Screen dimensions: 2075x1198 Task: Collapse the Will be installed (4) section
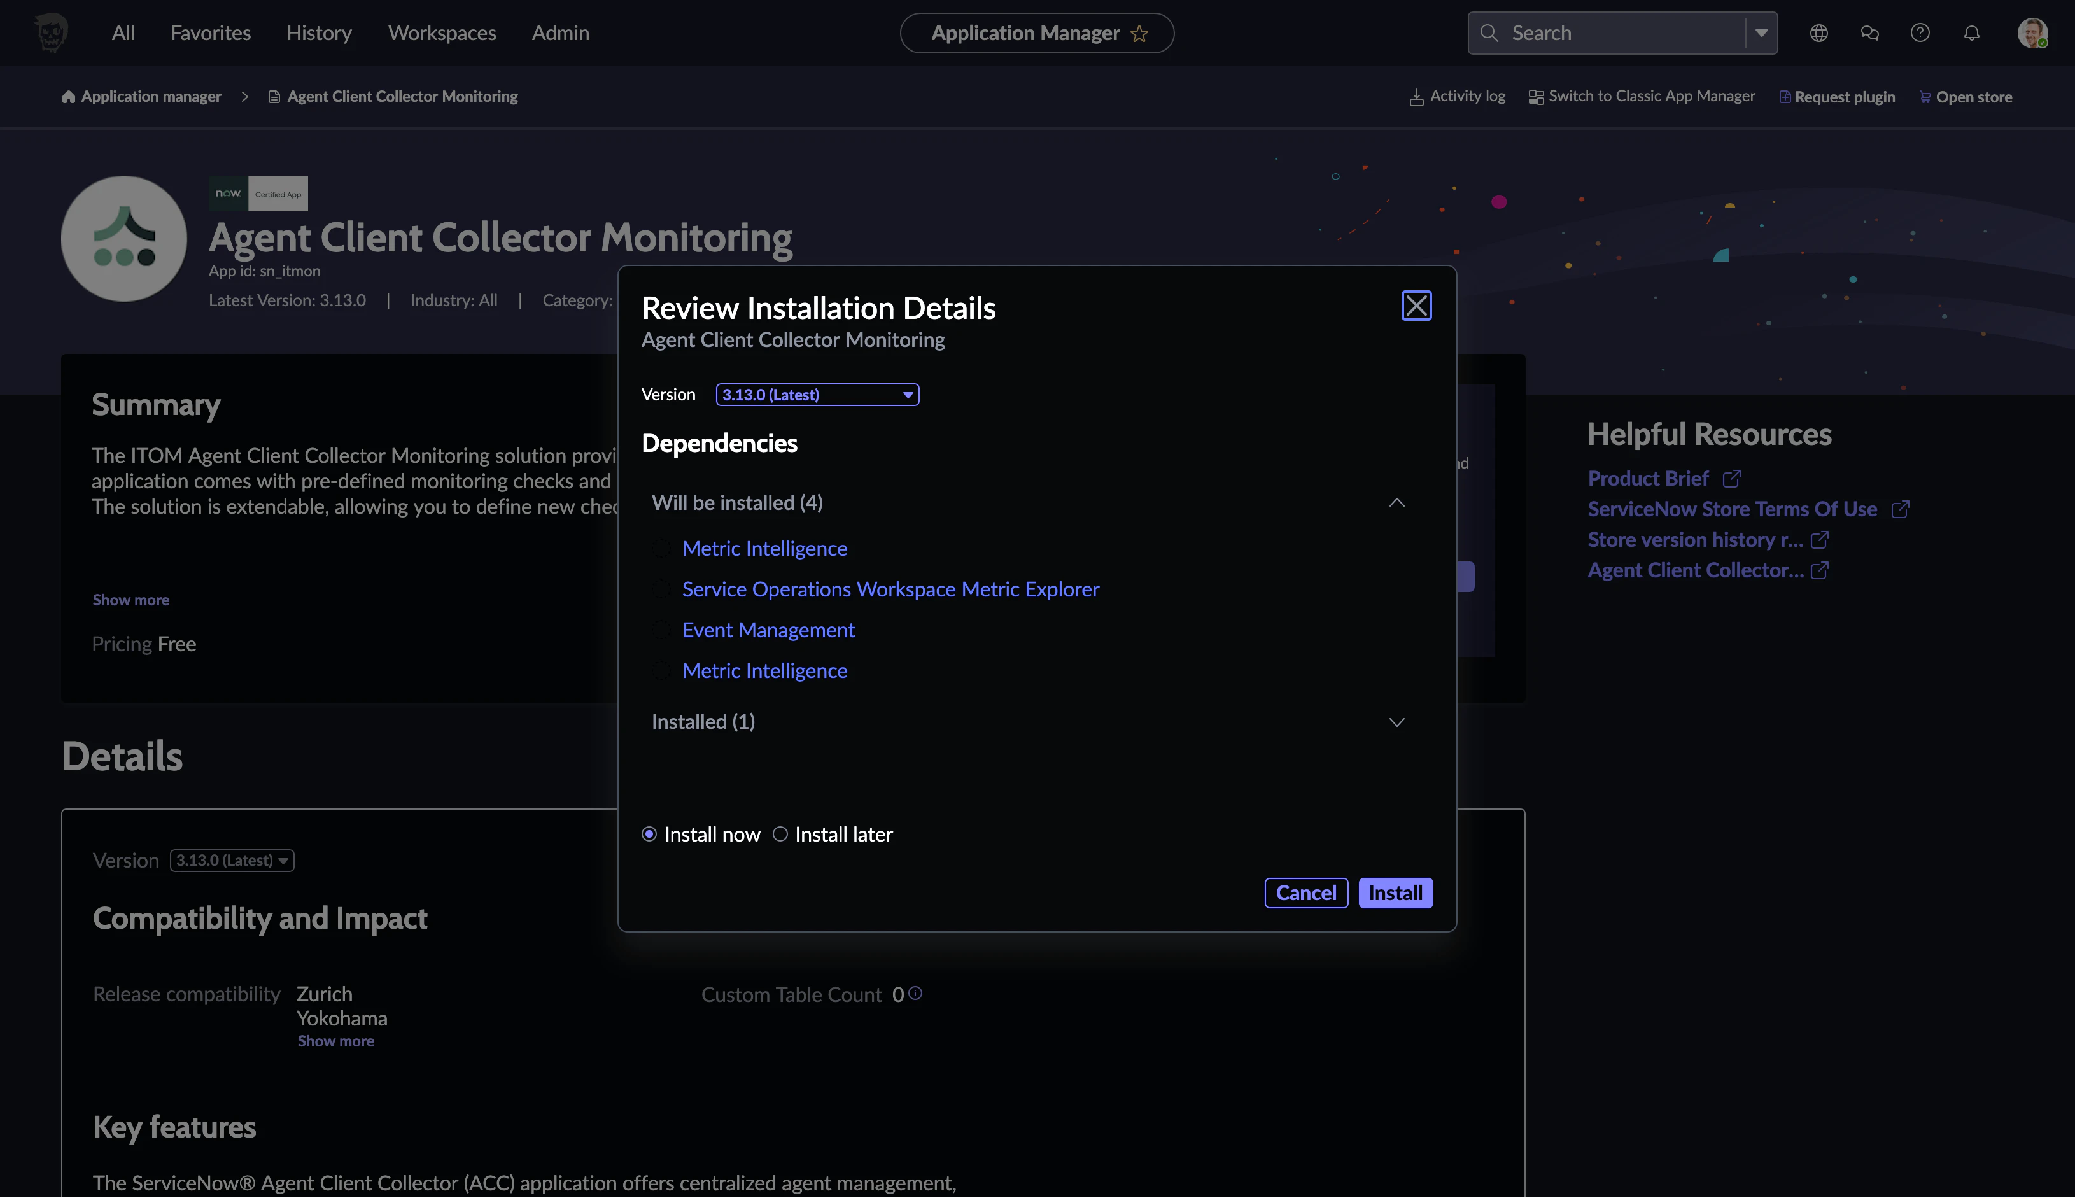point(1396,503)
